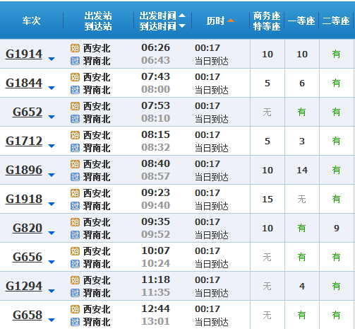Viewport: 355px width, 329px height.
Task: Click the 二等座 column header
Action: 336,21
